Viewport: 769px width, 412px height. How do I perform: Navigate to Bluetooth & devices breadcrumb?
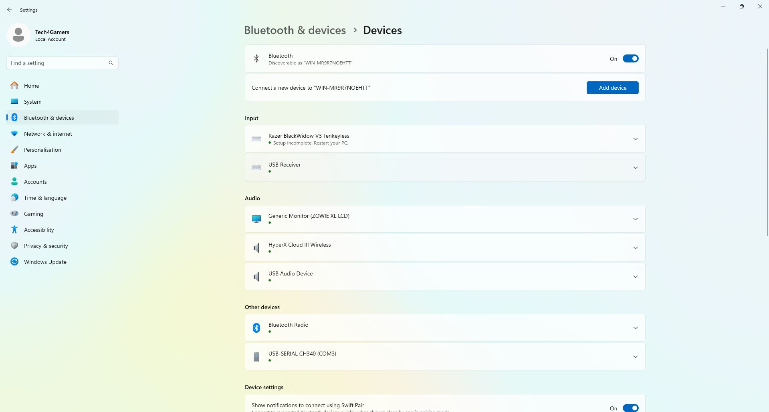(x=295, y=30)
